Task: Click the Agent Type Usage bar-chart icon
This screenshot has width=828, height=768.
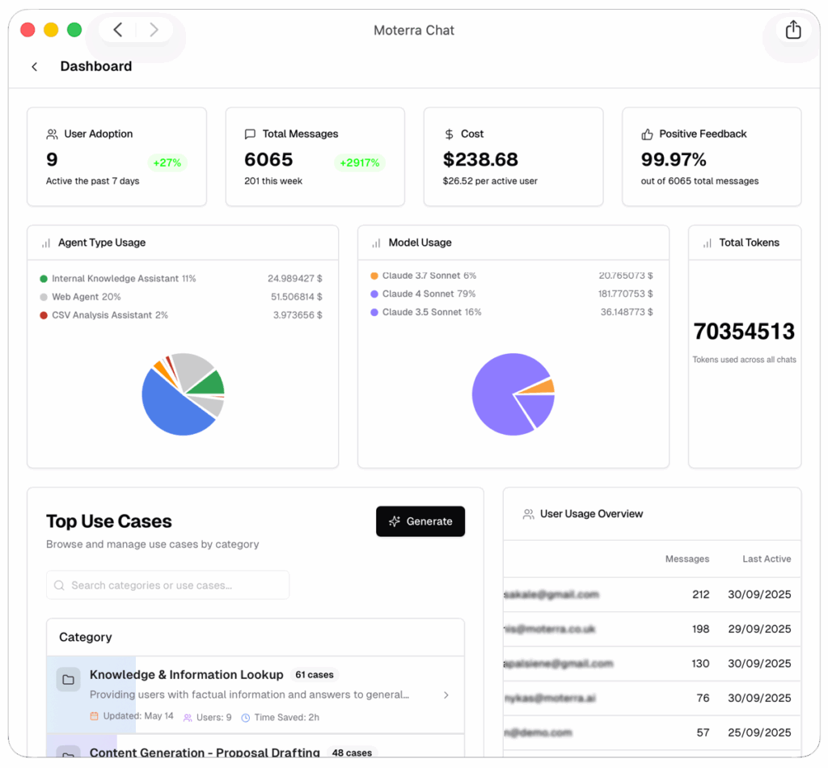Action: coord(45,243)
